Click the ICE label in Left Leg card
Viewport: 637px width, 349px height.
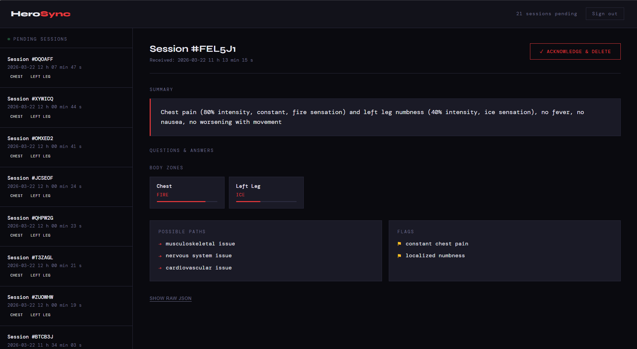[x=240, y=195]
